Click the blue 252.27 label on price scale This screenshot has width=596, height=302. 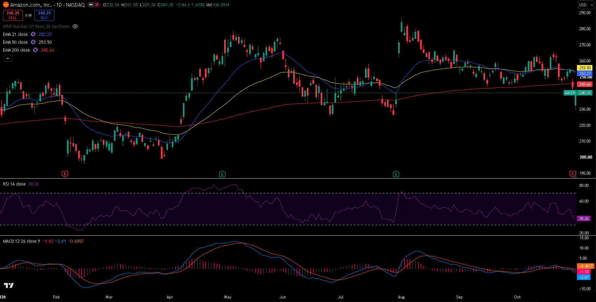point(585,74)
